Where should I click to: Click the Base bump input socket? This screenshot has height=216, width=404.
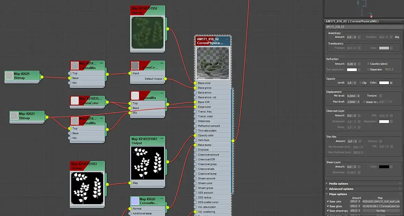[x=195, y=145]
